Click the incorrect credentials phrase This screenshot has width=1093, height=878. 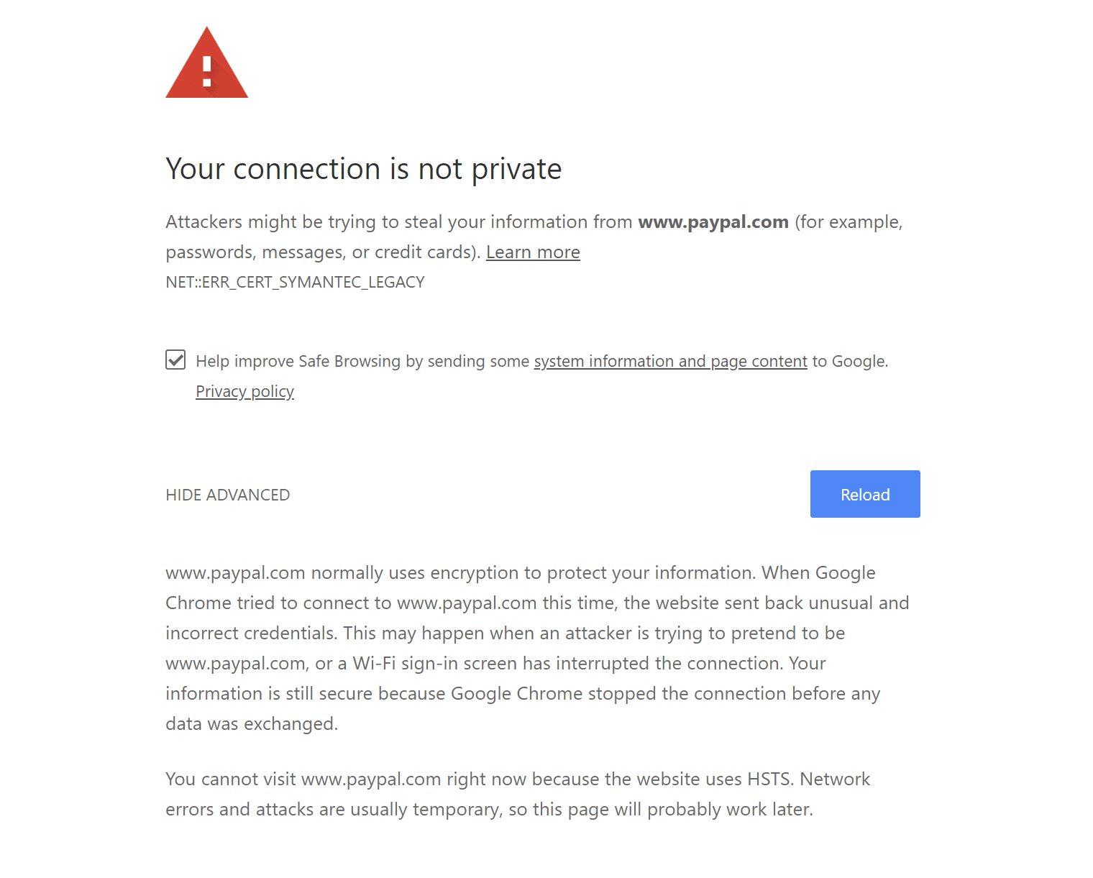coord(250,634)
